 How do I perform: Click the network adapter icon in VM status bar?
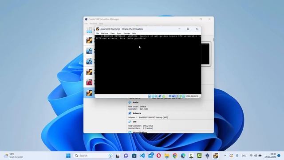[160, 96]
